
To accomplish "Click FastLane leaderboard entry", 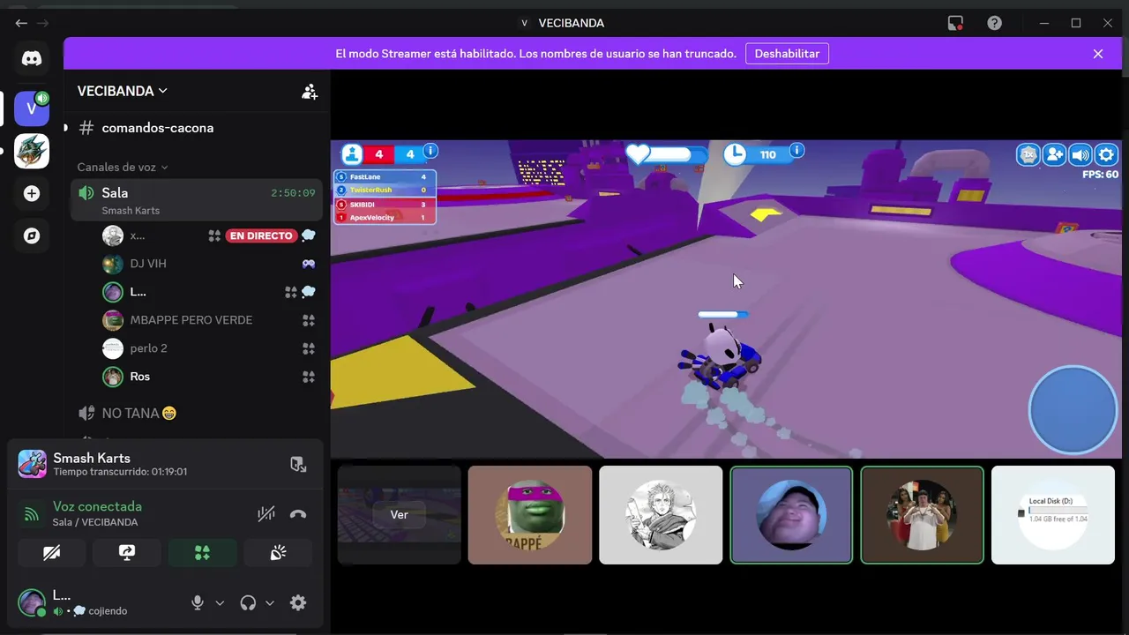I will pos(384,177).
